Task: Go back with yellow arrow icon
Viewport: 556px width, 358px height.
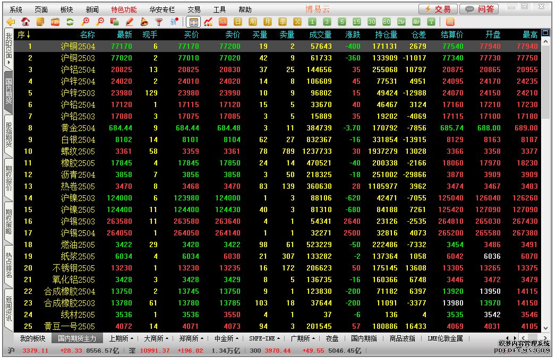Action: coord(10,22)
